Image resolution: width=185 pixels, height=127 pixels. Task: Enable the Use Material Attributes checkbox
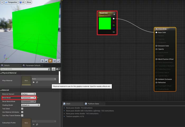point(22,112)
